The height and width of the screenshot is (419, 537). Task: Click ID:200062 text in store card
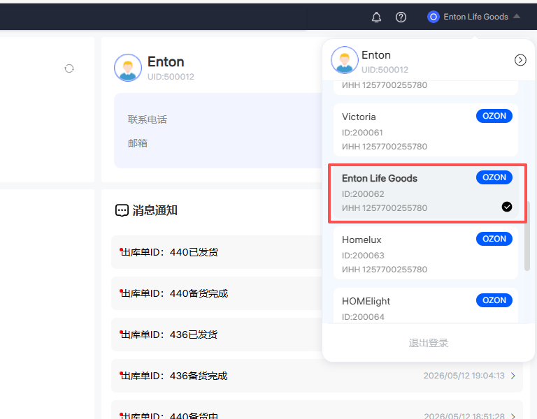[363, 194]
